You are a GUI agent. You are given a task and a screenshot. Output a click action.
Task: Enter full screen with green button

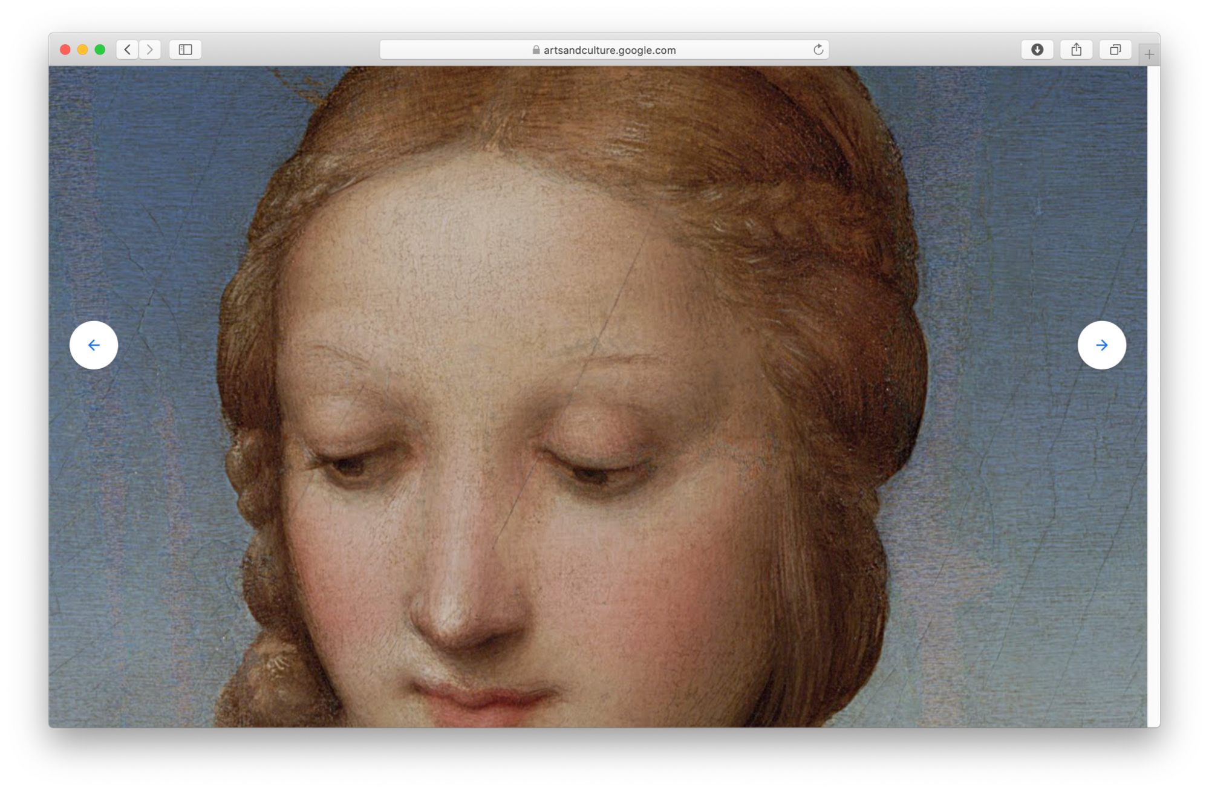[100, 50]
